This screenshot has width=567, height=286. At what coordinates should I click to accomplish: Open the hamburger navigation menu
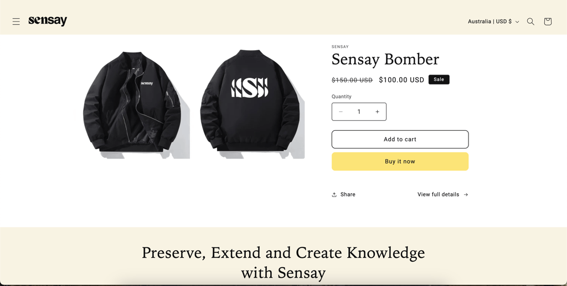[x=16, y=22]
